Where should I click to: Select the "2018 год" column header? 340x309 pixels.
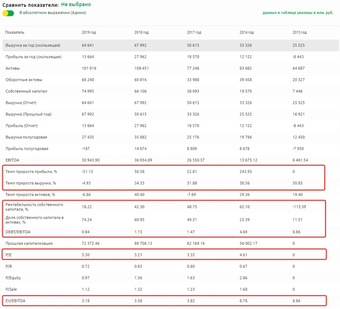[x=141, y=32]
